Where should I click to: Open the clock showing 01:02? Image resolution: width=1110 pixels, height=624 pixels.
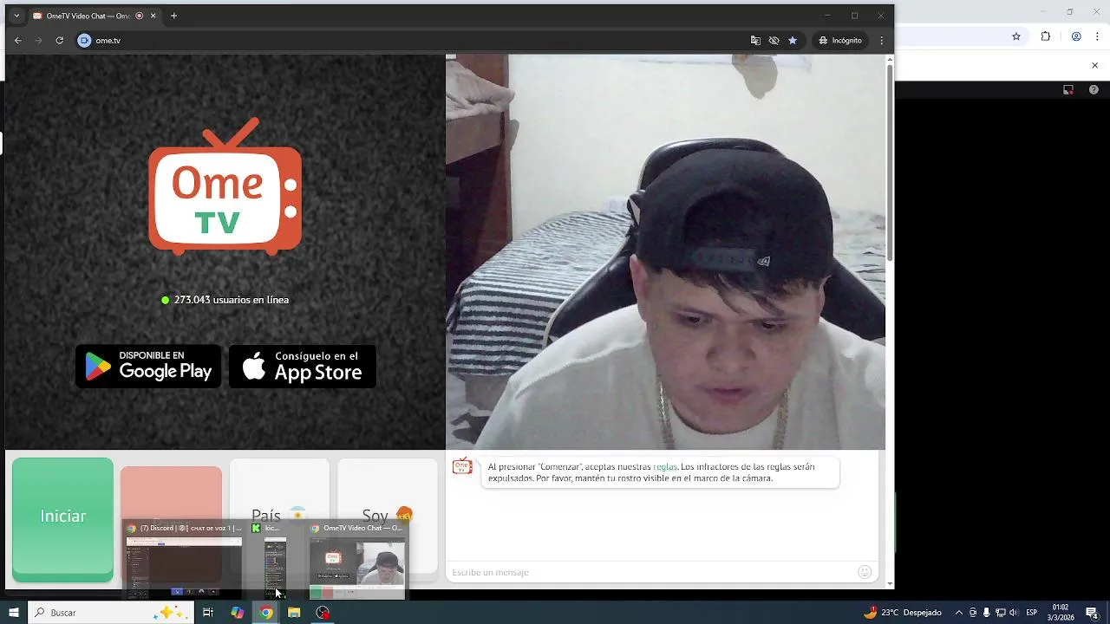1061,613
